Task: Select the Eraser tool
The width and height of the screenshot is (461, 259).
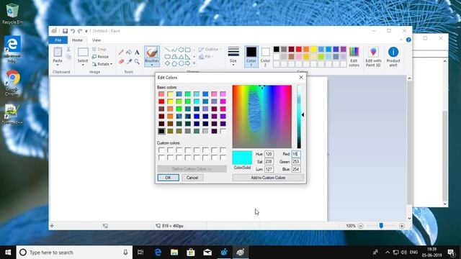Action: [121, 61]
